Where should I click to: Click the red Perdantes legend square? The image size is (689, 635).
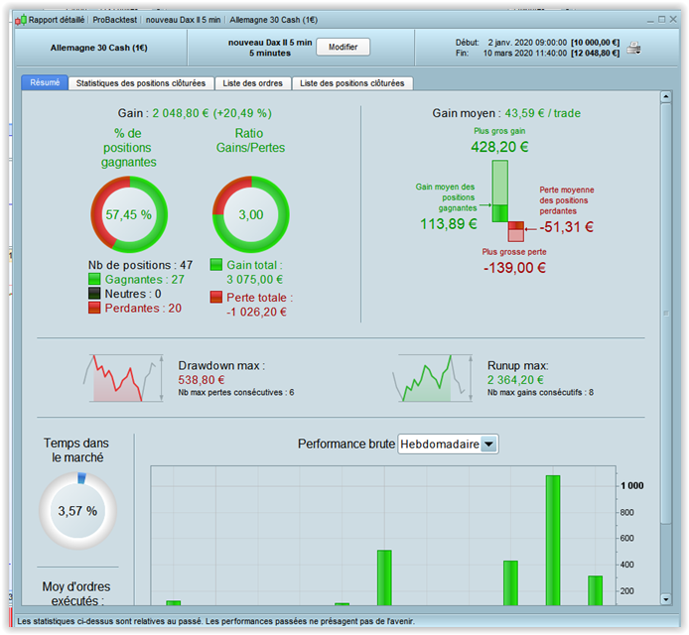click(x=94, y=308)
